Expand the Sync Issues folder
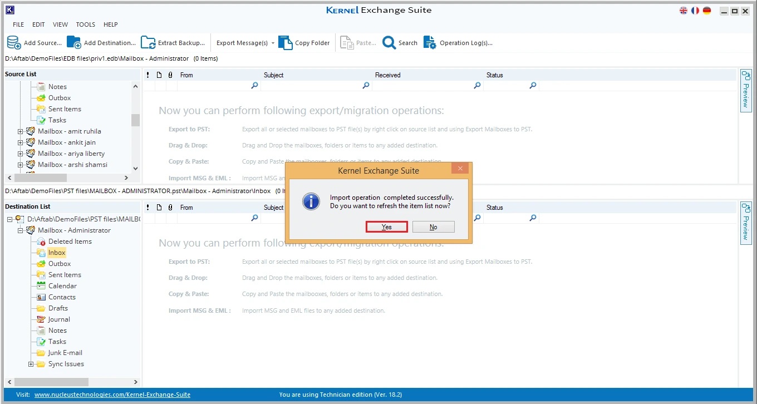Viewport: 757px width, 404px height. (x=31, y=364)
